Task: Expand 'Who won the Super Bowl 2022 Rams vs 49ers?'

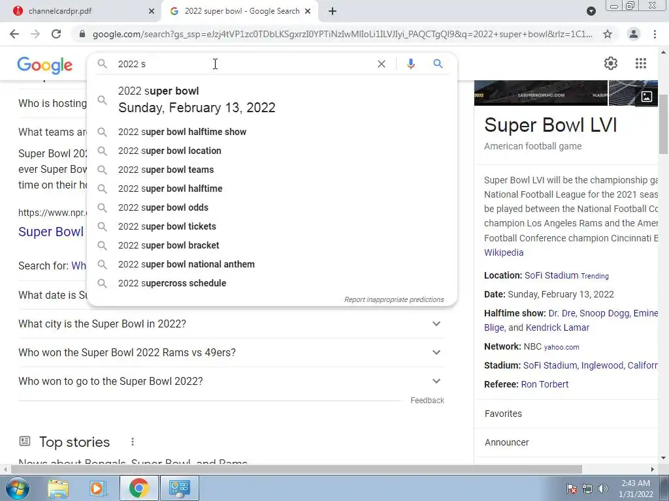Action: coord(231,353)
